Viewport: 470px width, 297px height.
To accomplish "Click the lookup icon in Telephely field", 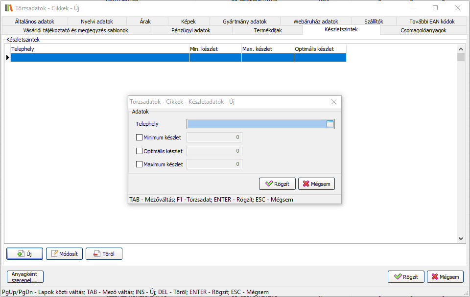I will coord(330,124).
